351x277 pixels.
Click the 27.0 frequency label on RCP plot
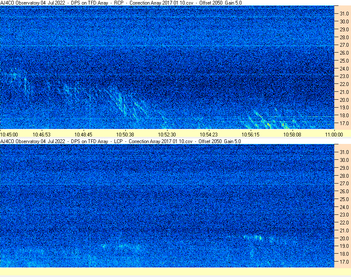pos(344,45)
